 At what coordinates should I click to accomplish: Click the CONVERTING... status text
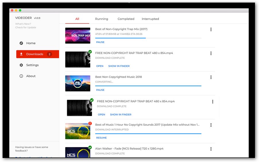[104, 82]
